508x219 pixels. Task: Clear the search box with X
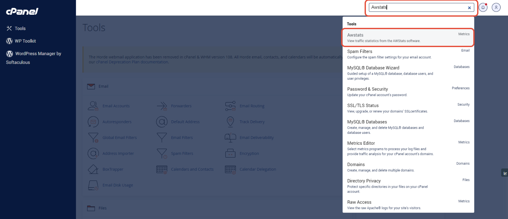tap(469, 8)
